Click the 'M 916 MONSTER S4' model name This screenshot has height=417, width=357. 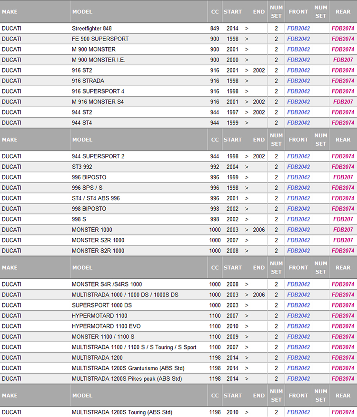point(98,102)
